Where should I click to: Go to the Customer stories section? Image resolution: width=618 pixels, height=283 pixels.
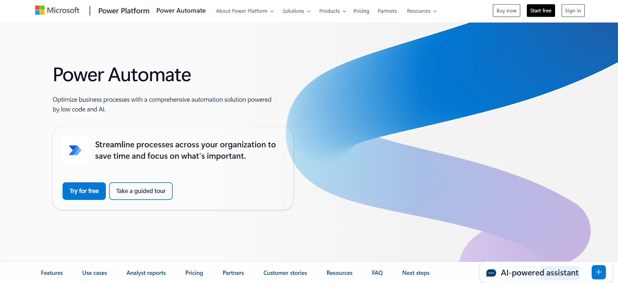point(285,273)
